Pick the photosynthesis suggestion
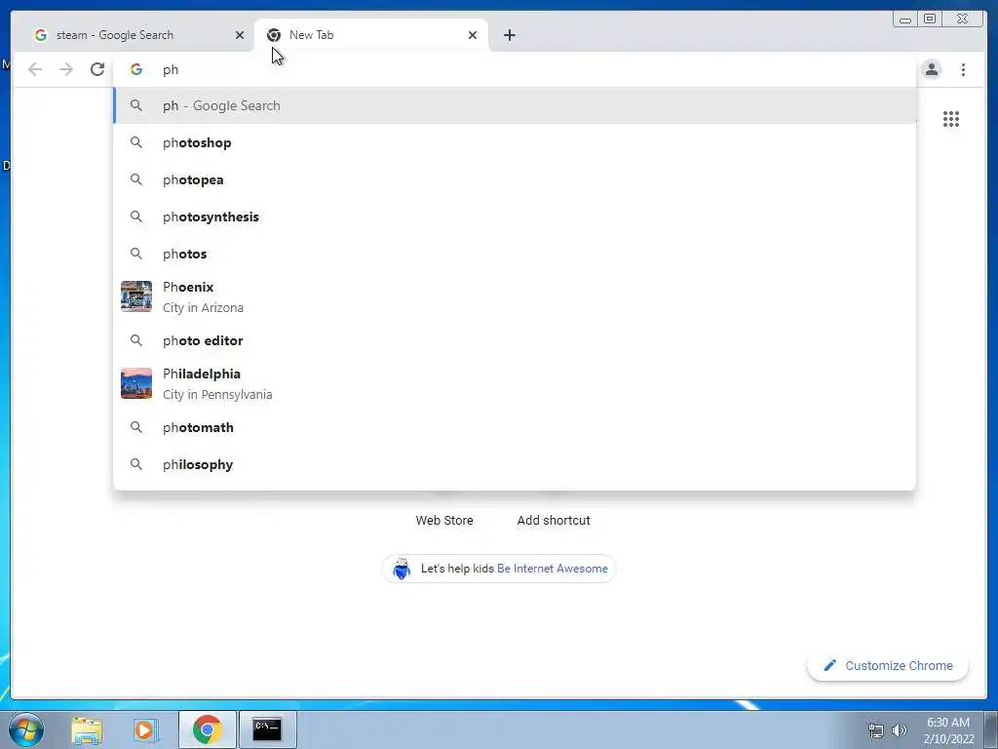This screenshot has height=749, width=998. [515, 217]
